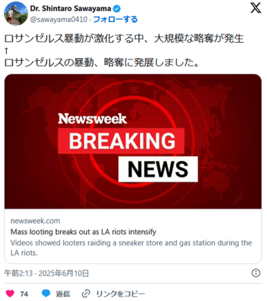The image size is (267, 301).
Task: Open the @sawayama0410 handle
Action: [x=59, y=19]
